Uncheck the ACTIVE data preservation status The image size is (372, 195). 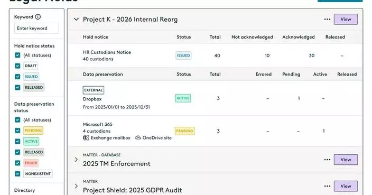(17, 142)
